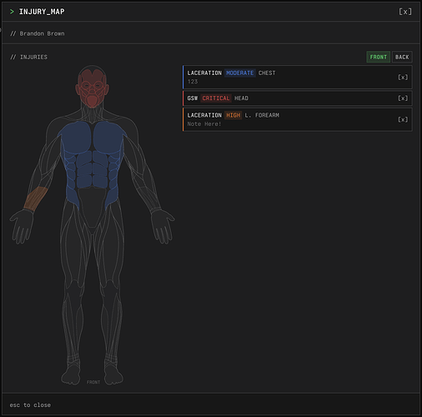The width and height of the screenshot is (422, 417).
Task: Click the HIGH severity label
Action: 233,115
